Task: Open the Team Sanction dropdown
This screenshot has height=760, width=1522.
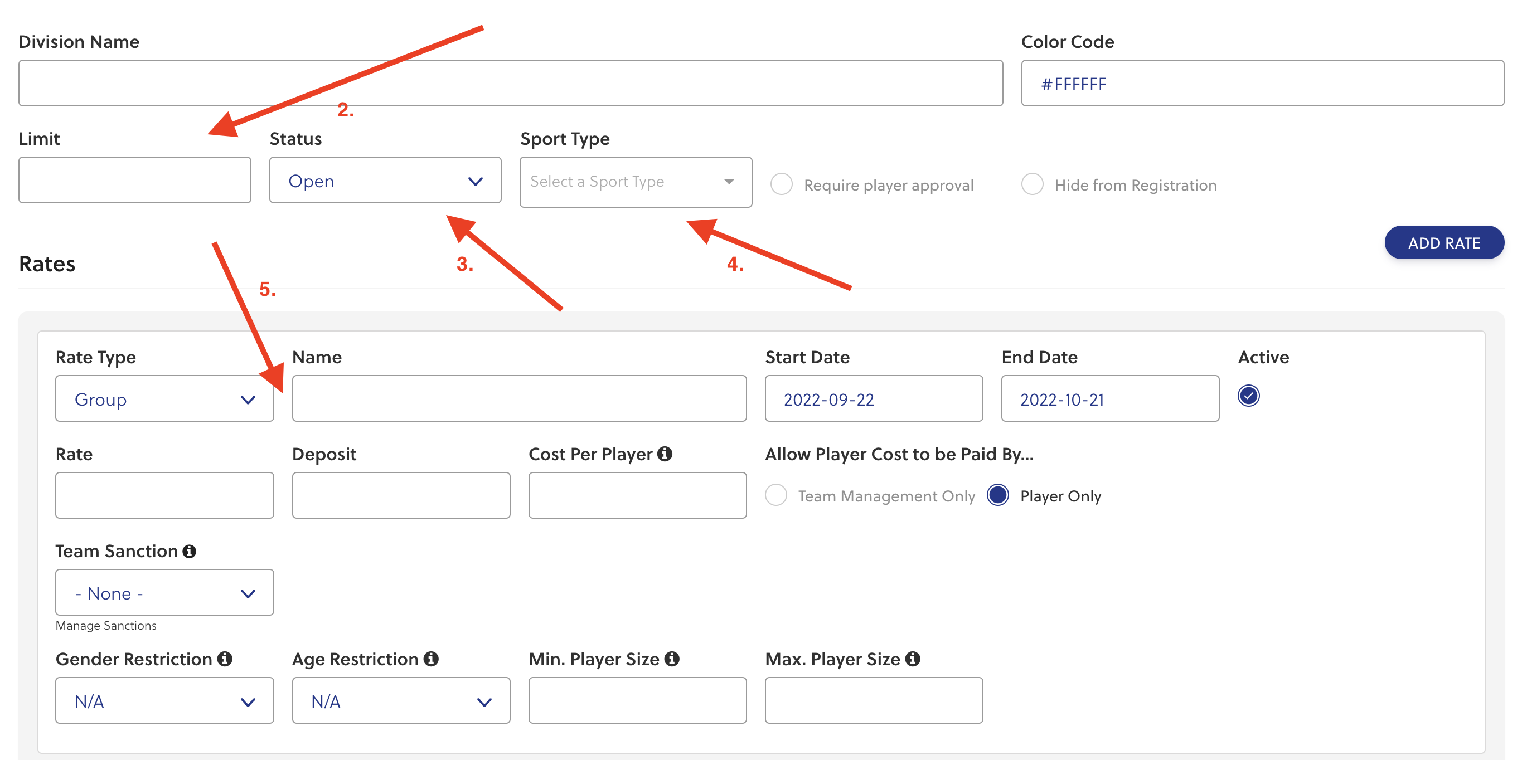Action: pyautogui.click(x=164, y=592)
